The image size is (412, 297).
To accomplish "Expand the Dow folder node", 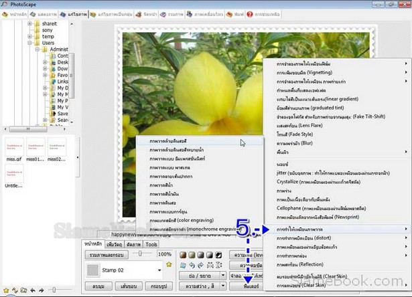I will 45,69.
